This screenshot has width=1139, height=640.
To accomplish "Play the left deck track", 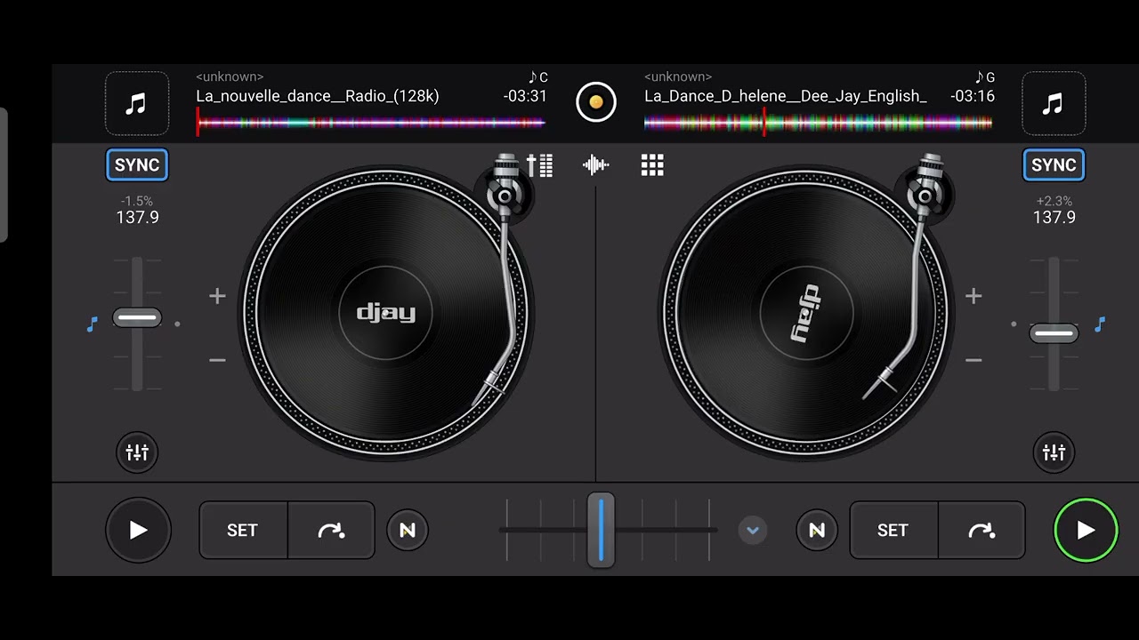I will coord(138,531).
